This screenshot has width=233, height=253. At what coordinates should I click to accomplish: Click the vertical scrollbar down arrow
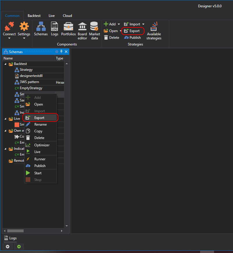coord(67,226)
